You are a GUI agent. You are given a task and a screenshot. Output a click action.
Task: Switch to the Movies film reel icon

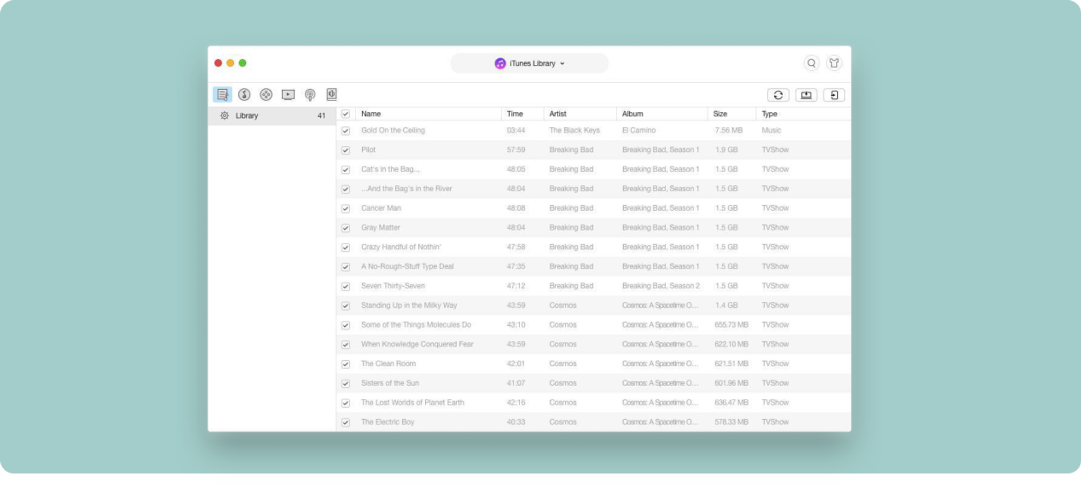(266, 95)
